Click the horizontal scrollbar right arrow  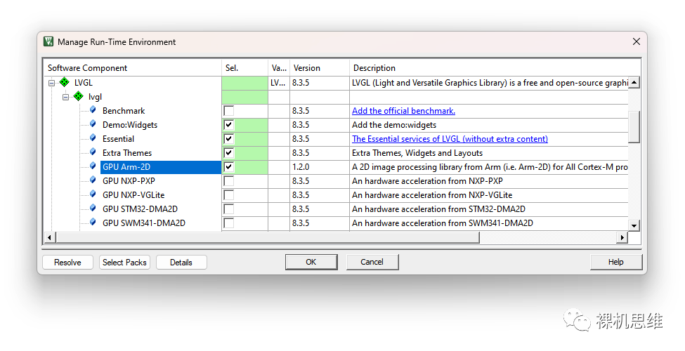click(x=622, y=237)
